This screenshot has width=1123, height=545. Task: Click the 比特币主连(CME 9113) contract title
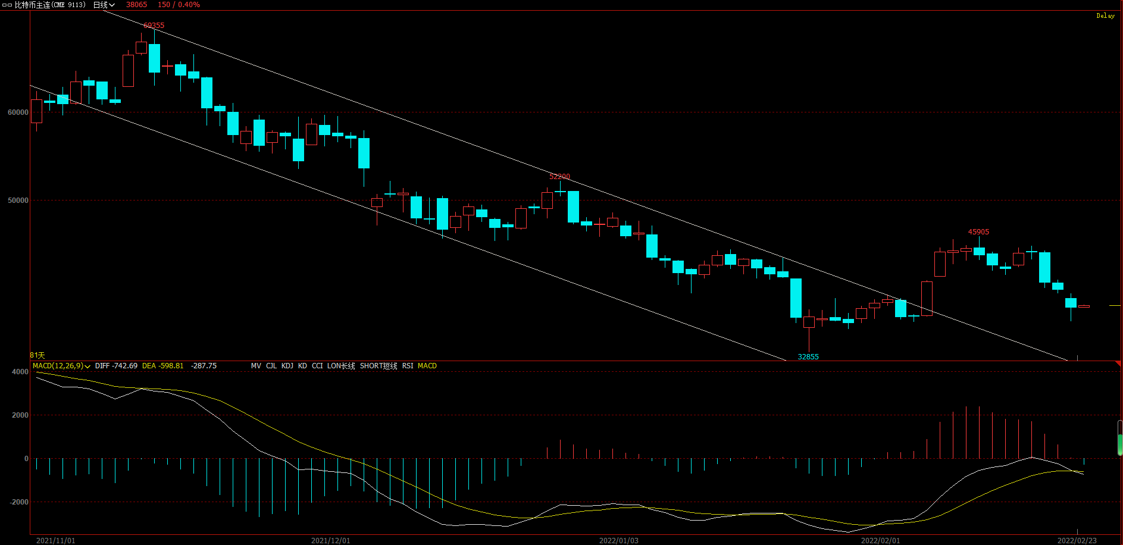click(x=50, y=5)
